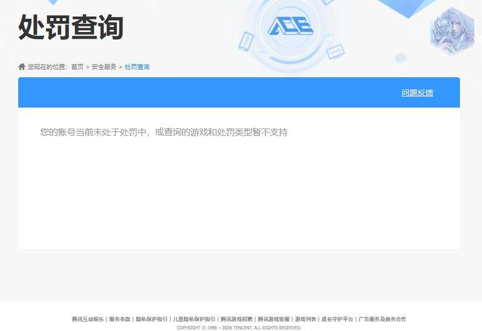Click the tilted phone icon left of the ACE logo
This screenshot has height=331, width=482.
click(x=247, y=41)
